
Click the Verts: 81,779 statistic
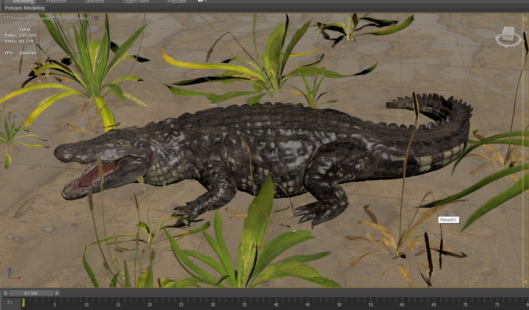[19, 41]
